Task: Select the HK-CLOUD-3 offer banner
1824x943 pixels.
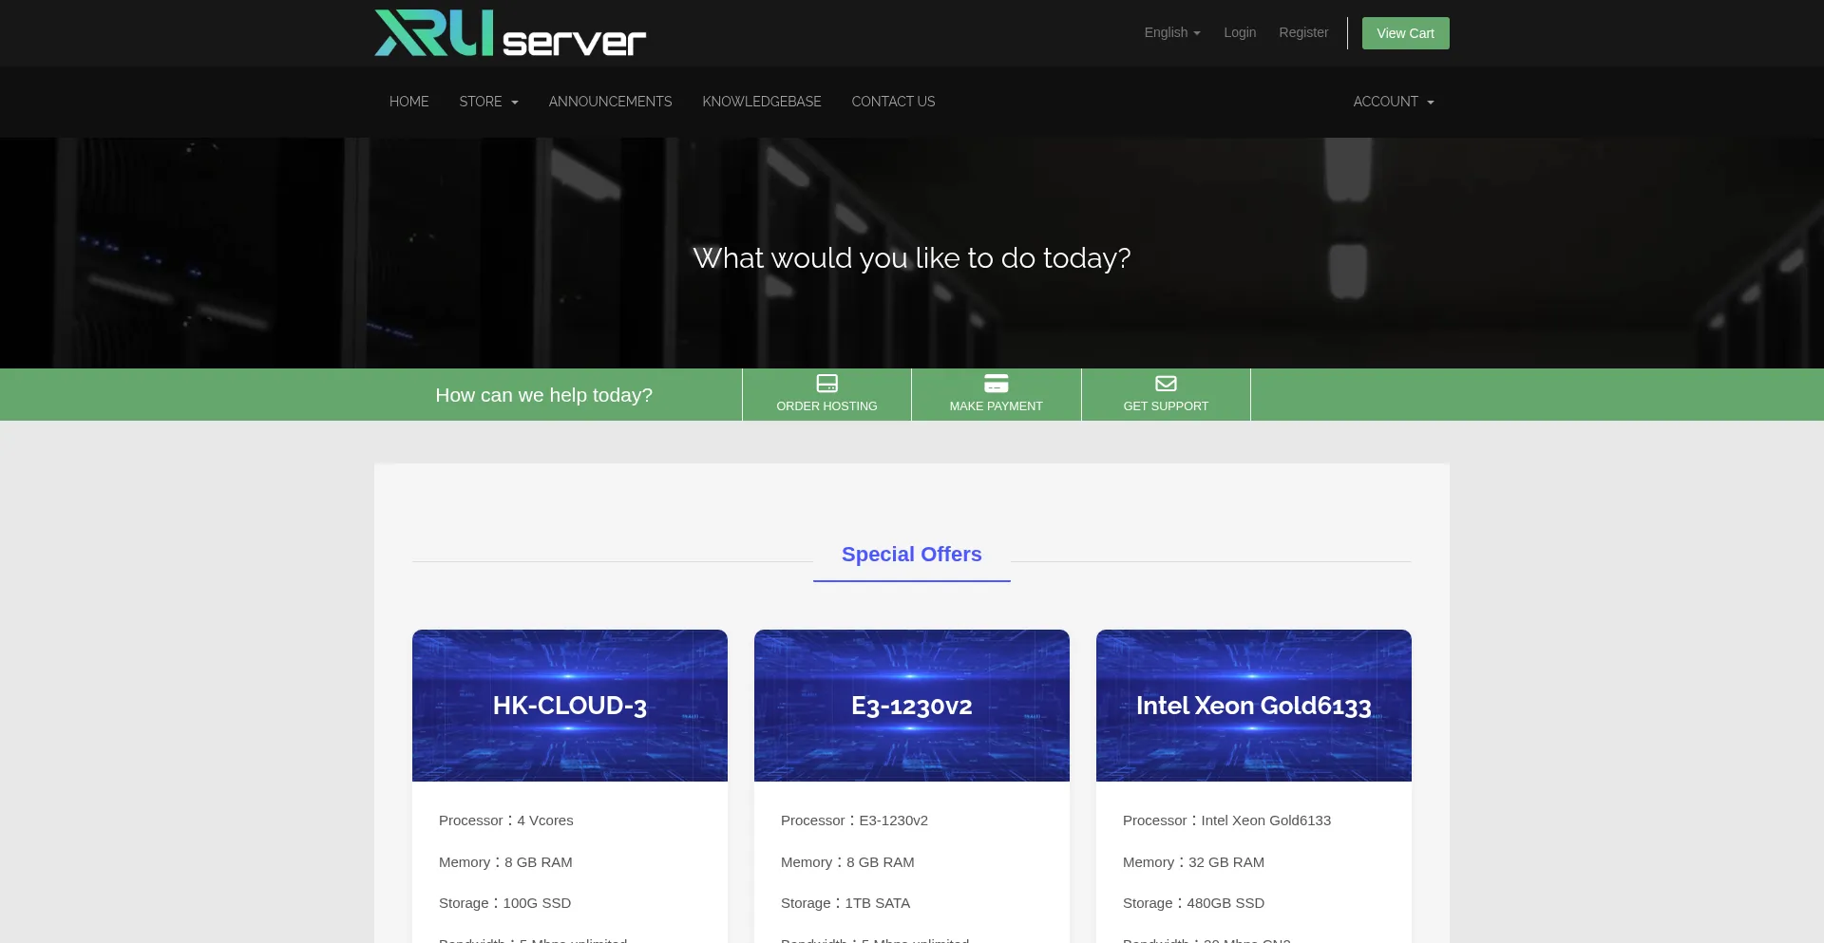Action: coord(570,706)
